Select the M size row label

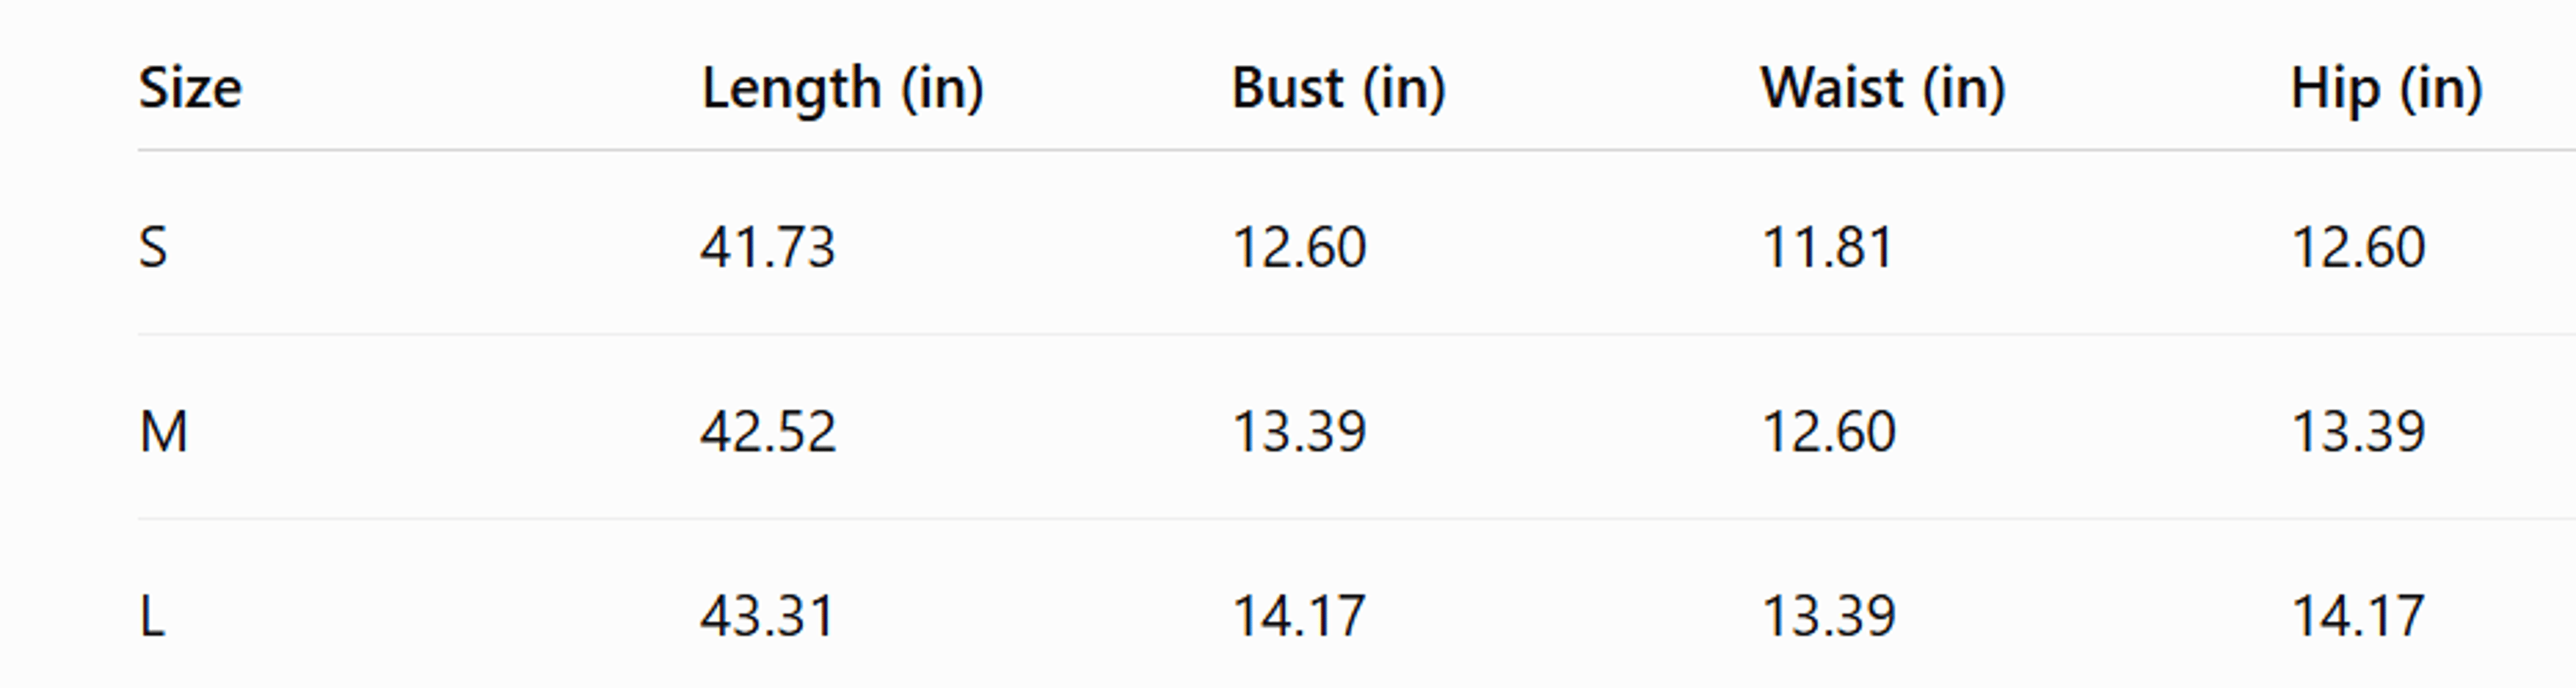[x=163, y=431]
